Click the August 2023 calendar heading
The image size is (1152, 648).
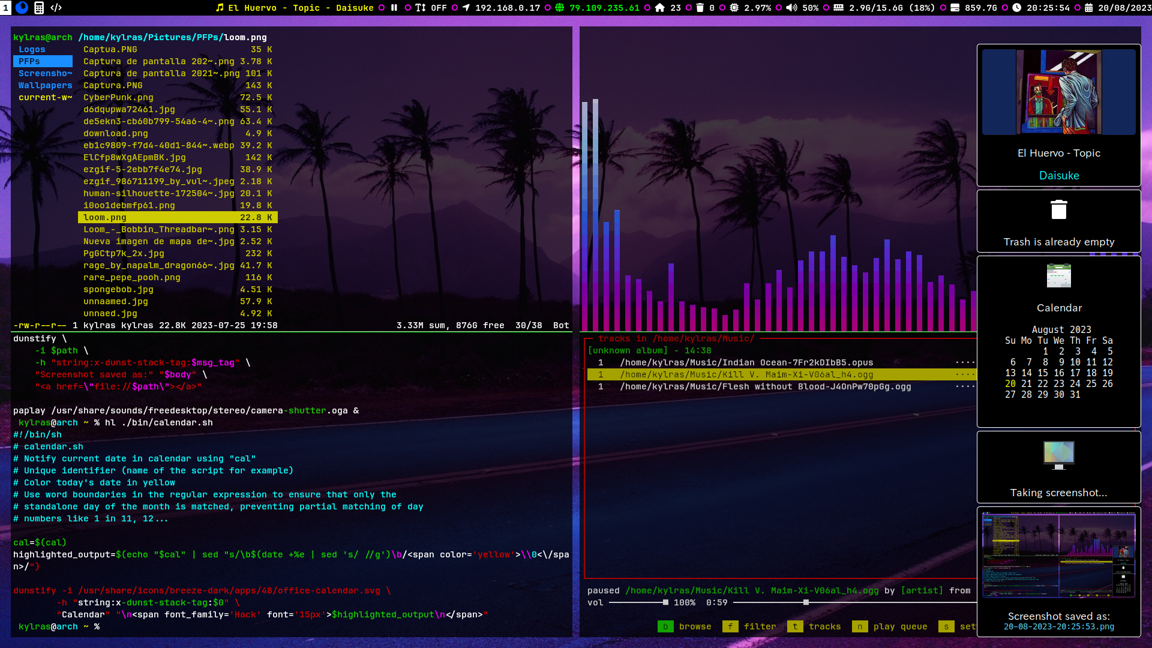pyautogui.click(x=1061, y=329)
